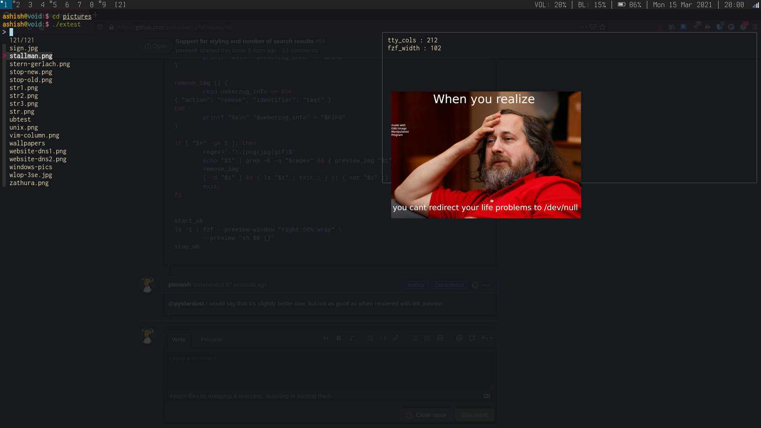Viewport: 761px width, 428px height.
Task: Click the Firefox downloads arrow icon
Action: point(660,27)
